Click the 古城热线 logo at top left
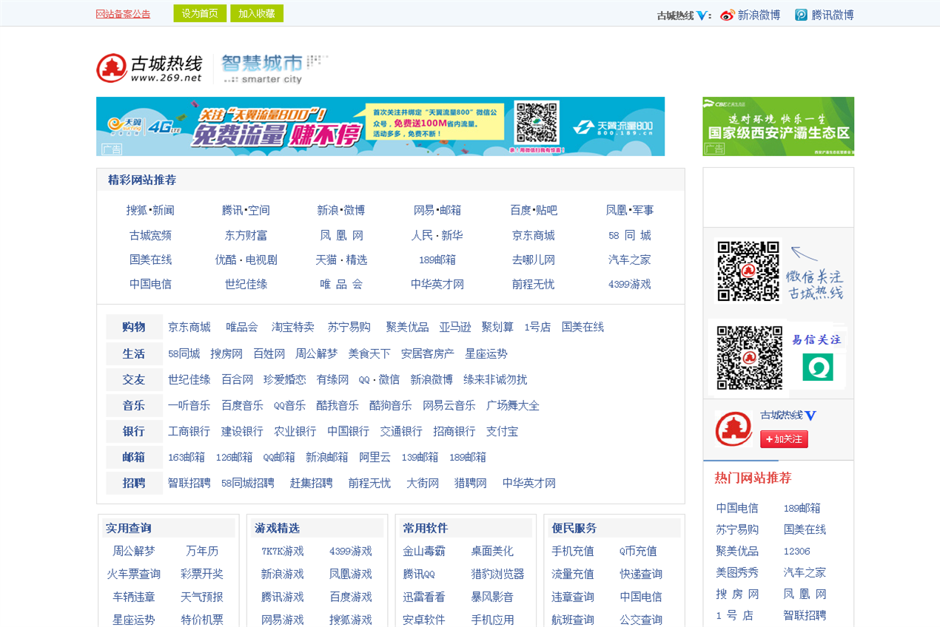This screenshot has width=940, height=627. (150, 68)
